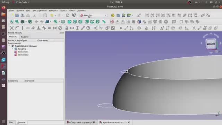The height and width of the screenshot is (125, 222).
Task: Open the Файл menu
Action: tap(11, 10)
